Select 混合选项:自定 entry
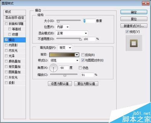Image resolution: width=151 pixels, height=123 pixels. 15,18
